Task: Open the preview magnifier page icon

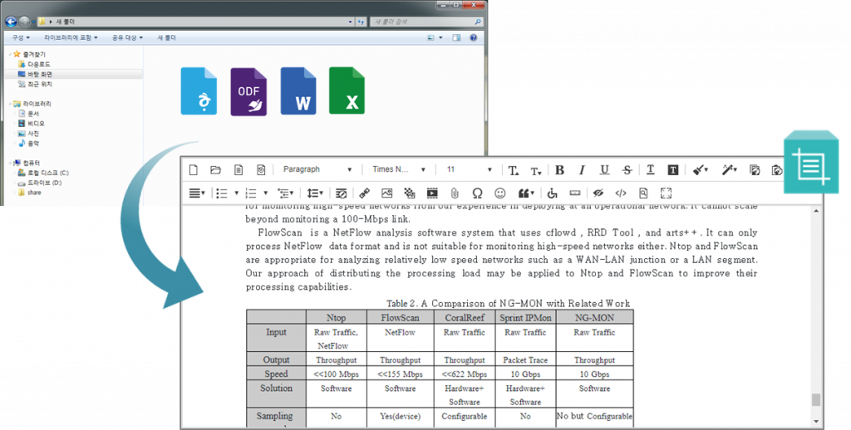Action: (643, 193)
